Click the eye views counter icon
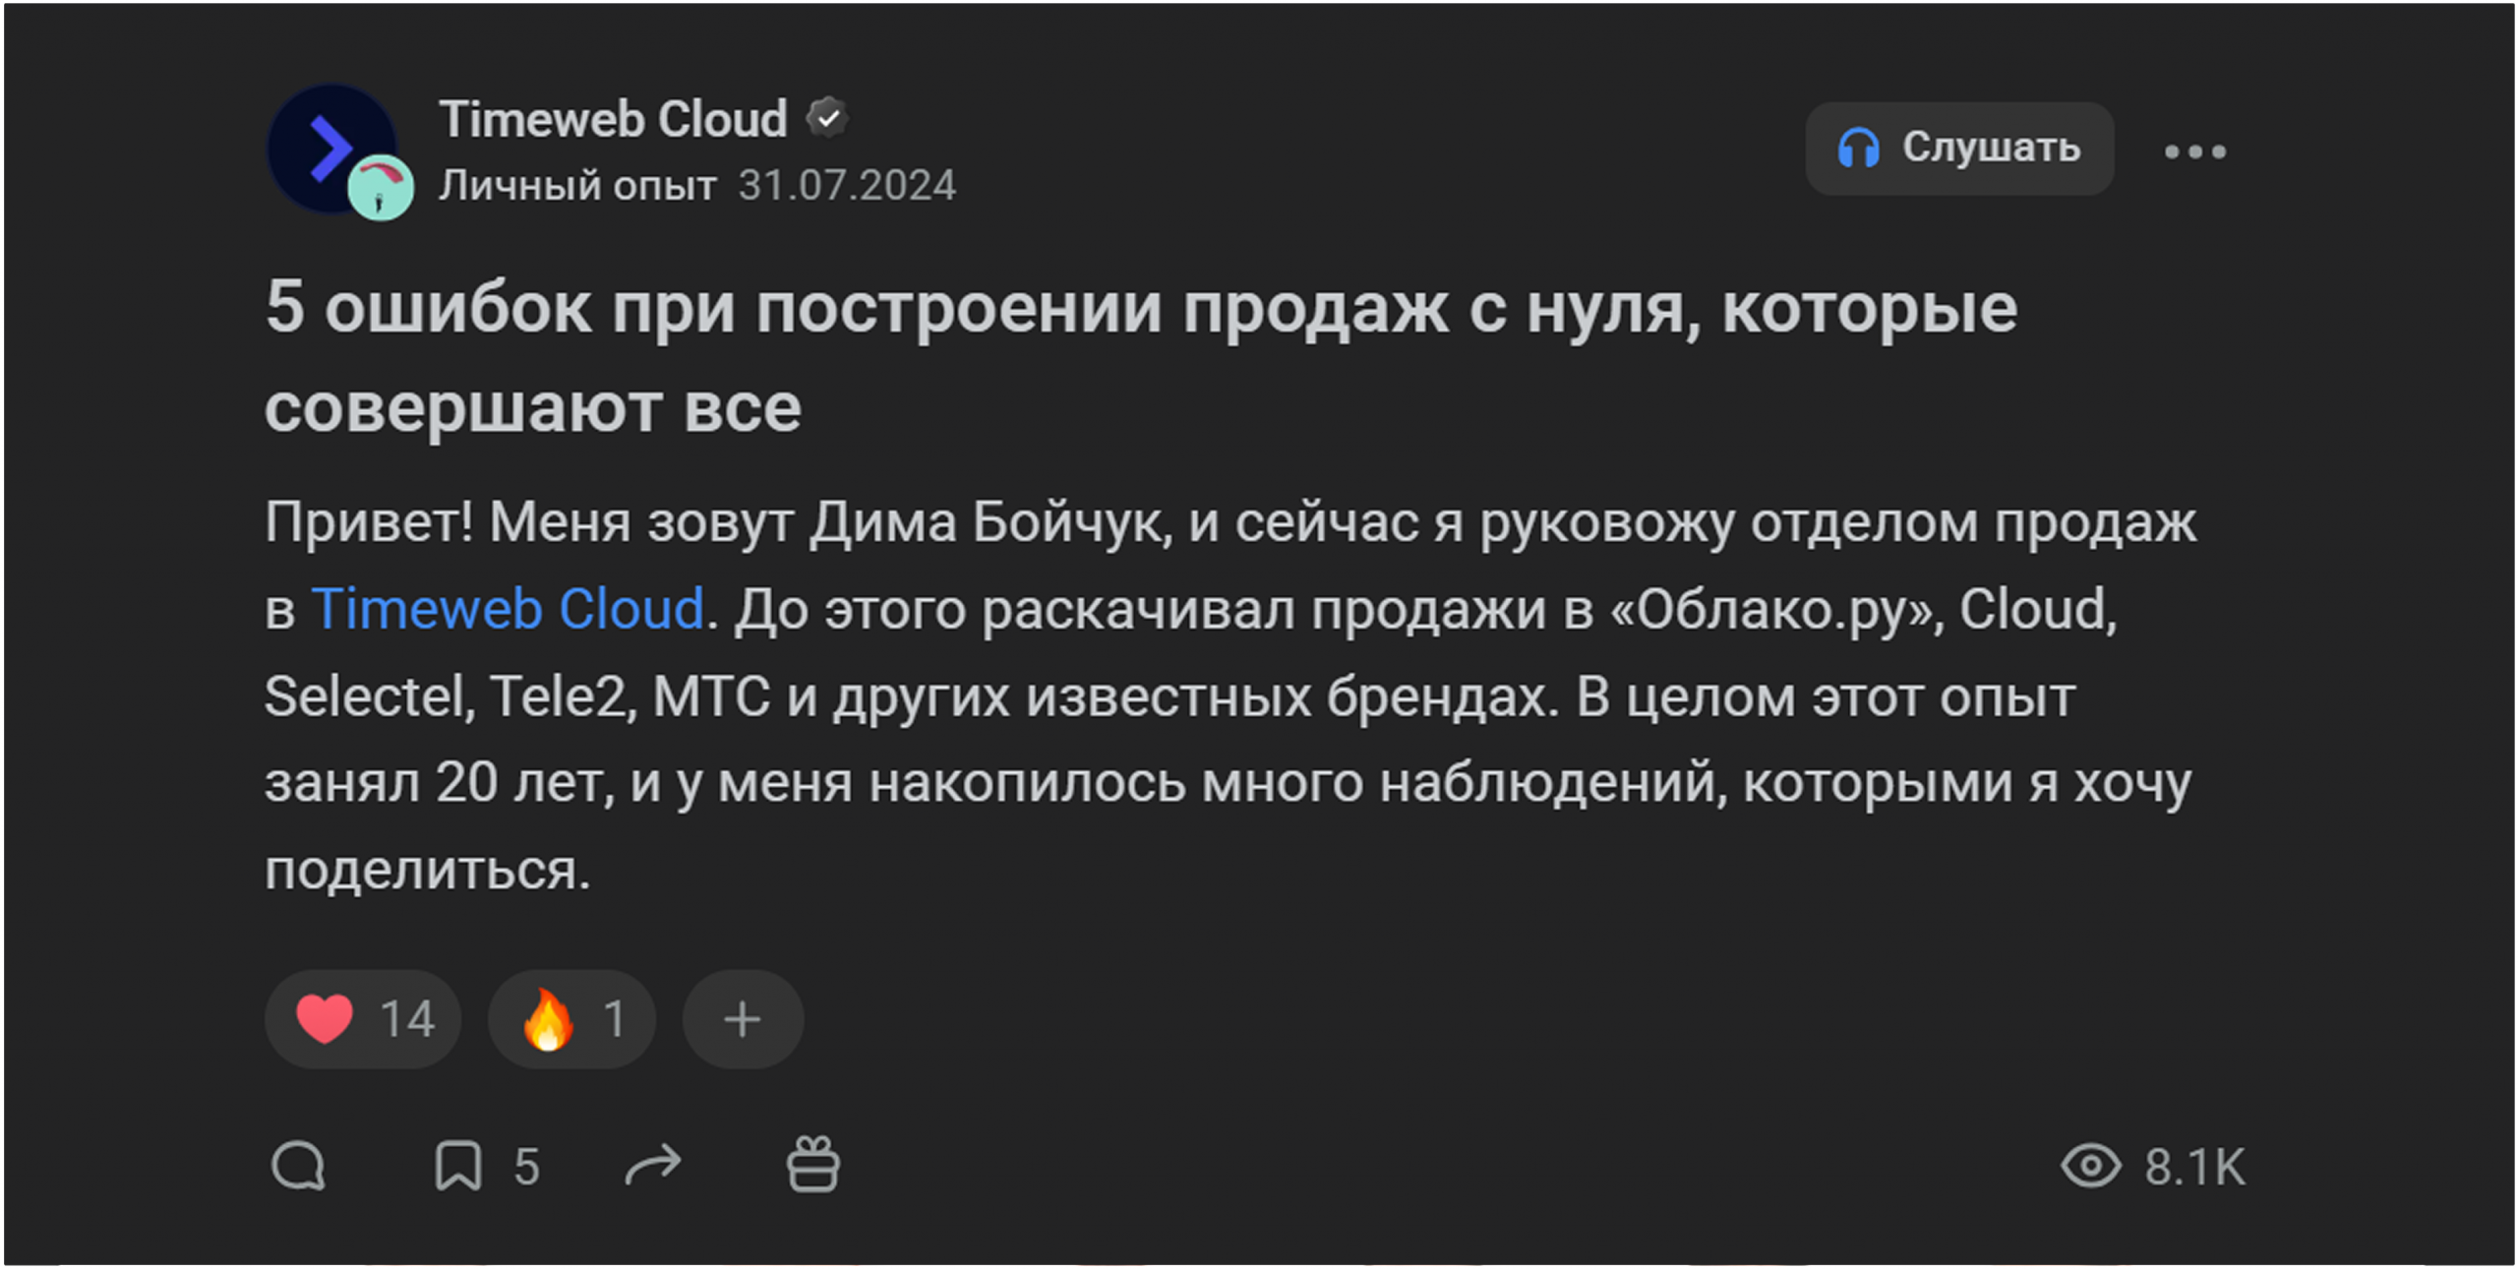The image size is (2518, 1269). click(x=2091, y=1167)
